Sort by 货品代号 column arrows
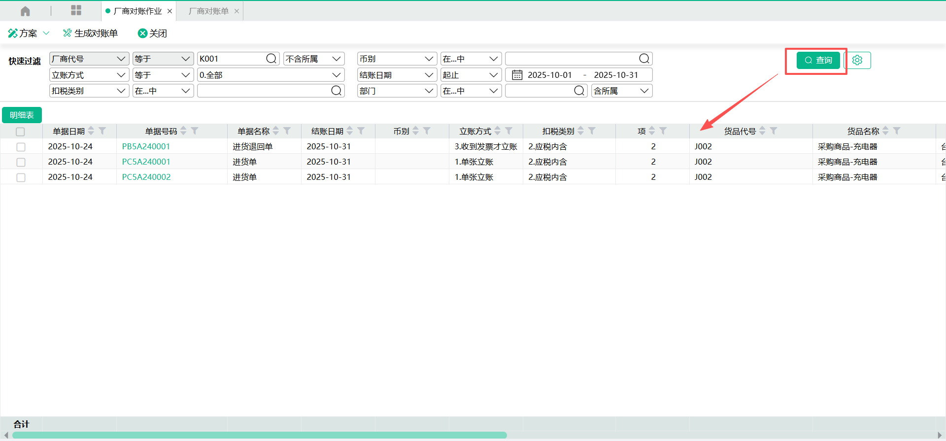The width and height of the screenshot is (946, 441). (762, 131)
